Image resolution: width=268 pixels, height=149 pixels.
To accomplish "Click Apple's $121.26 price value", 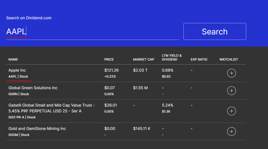I will (111, 70).
